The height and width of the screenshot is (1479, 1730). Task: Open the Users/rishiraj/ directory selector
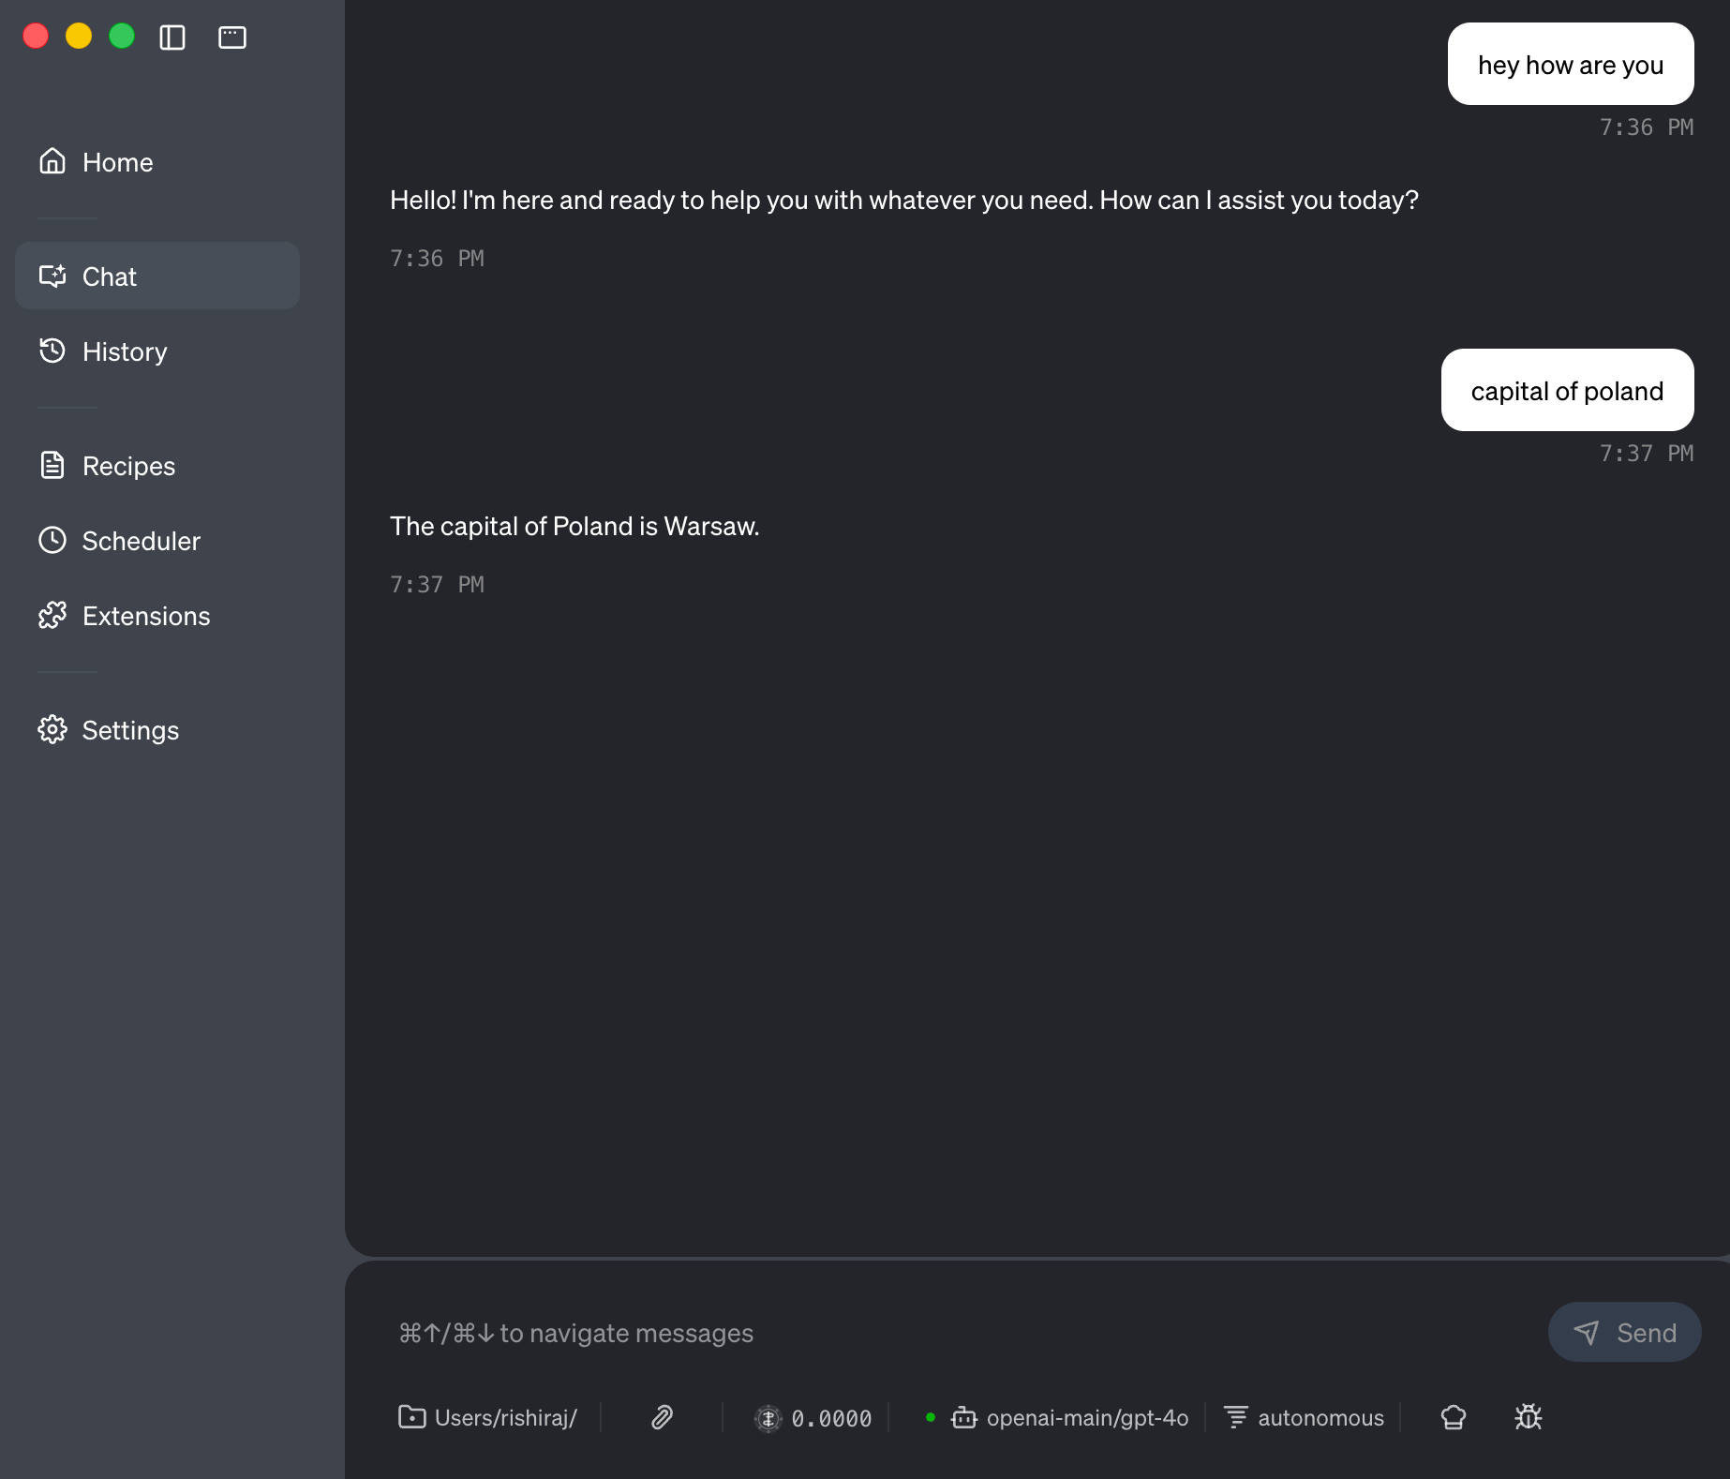[488, 1418]
